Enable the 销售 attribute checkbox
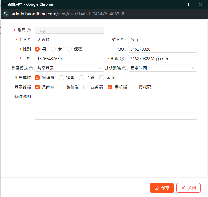Viewport: 208px width, 197px height. point(61,78)
